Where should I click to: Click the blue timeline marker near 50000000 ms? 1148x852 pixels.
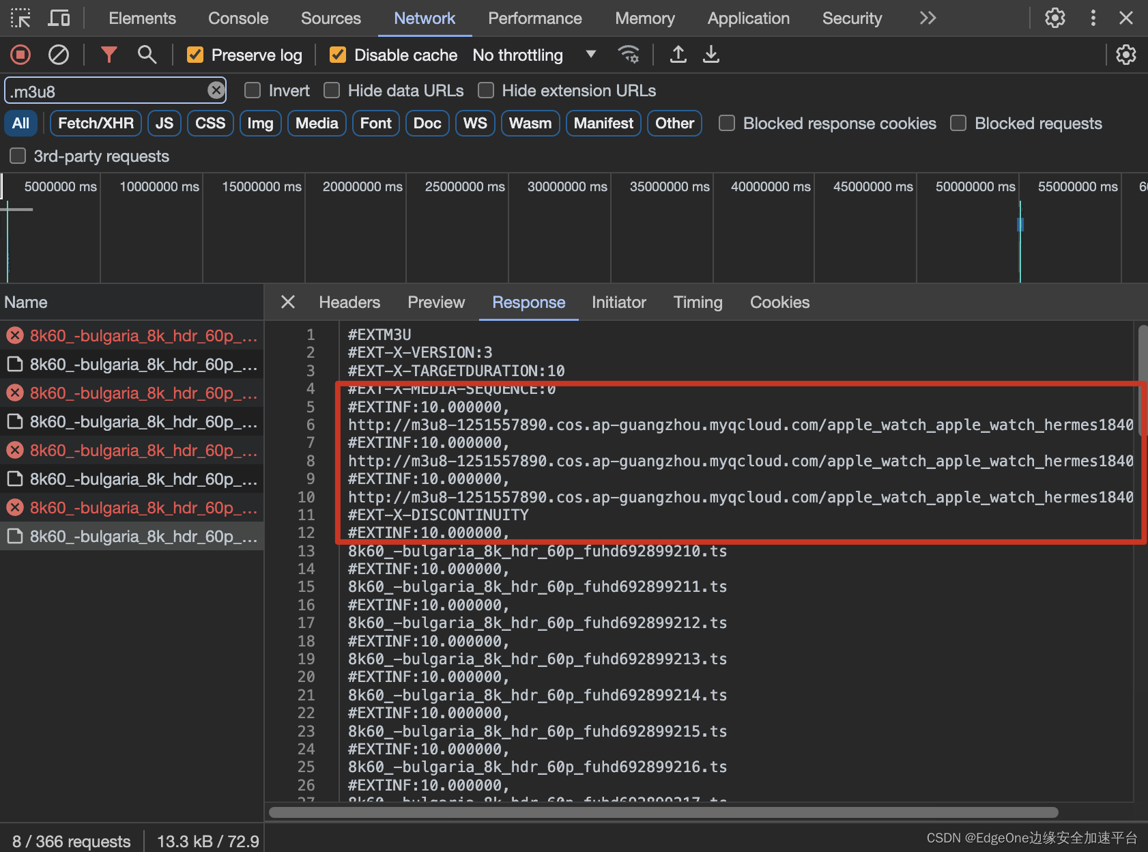point(1020,224)
